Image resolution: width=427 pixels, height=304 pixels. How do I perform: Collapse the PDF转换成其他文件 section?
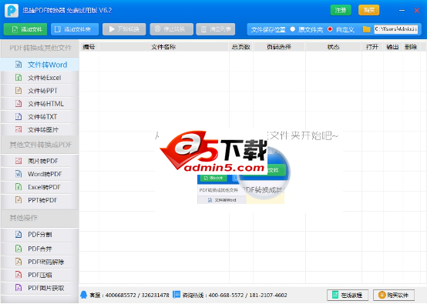click(x=40, y=48)
